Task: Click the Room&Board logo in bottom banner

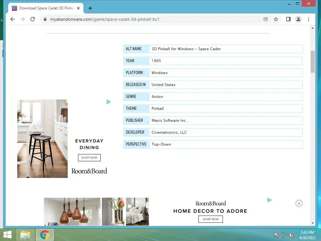Action: point(210,203)
